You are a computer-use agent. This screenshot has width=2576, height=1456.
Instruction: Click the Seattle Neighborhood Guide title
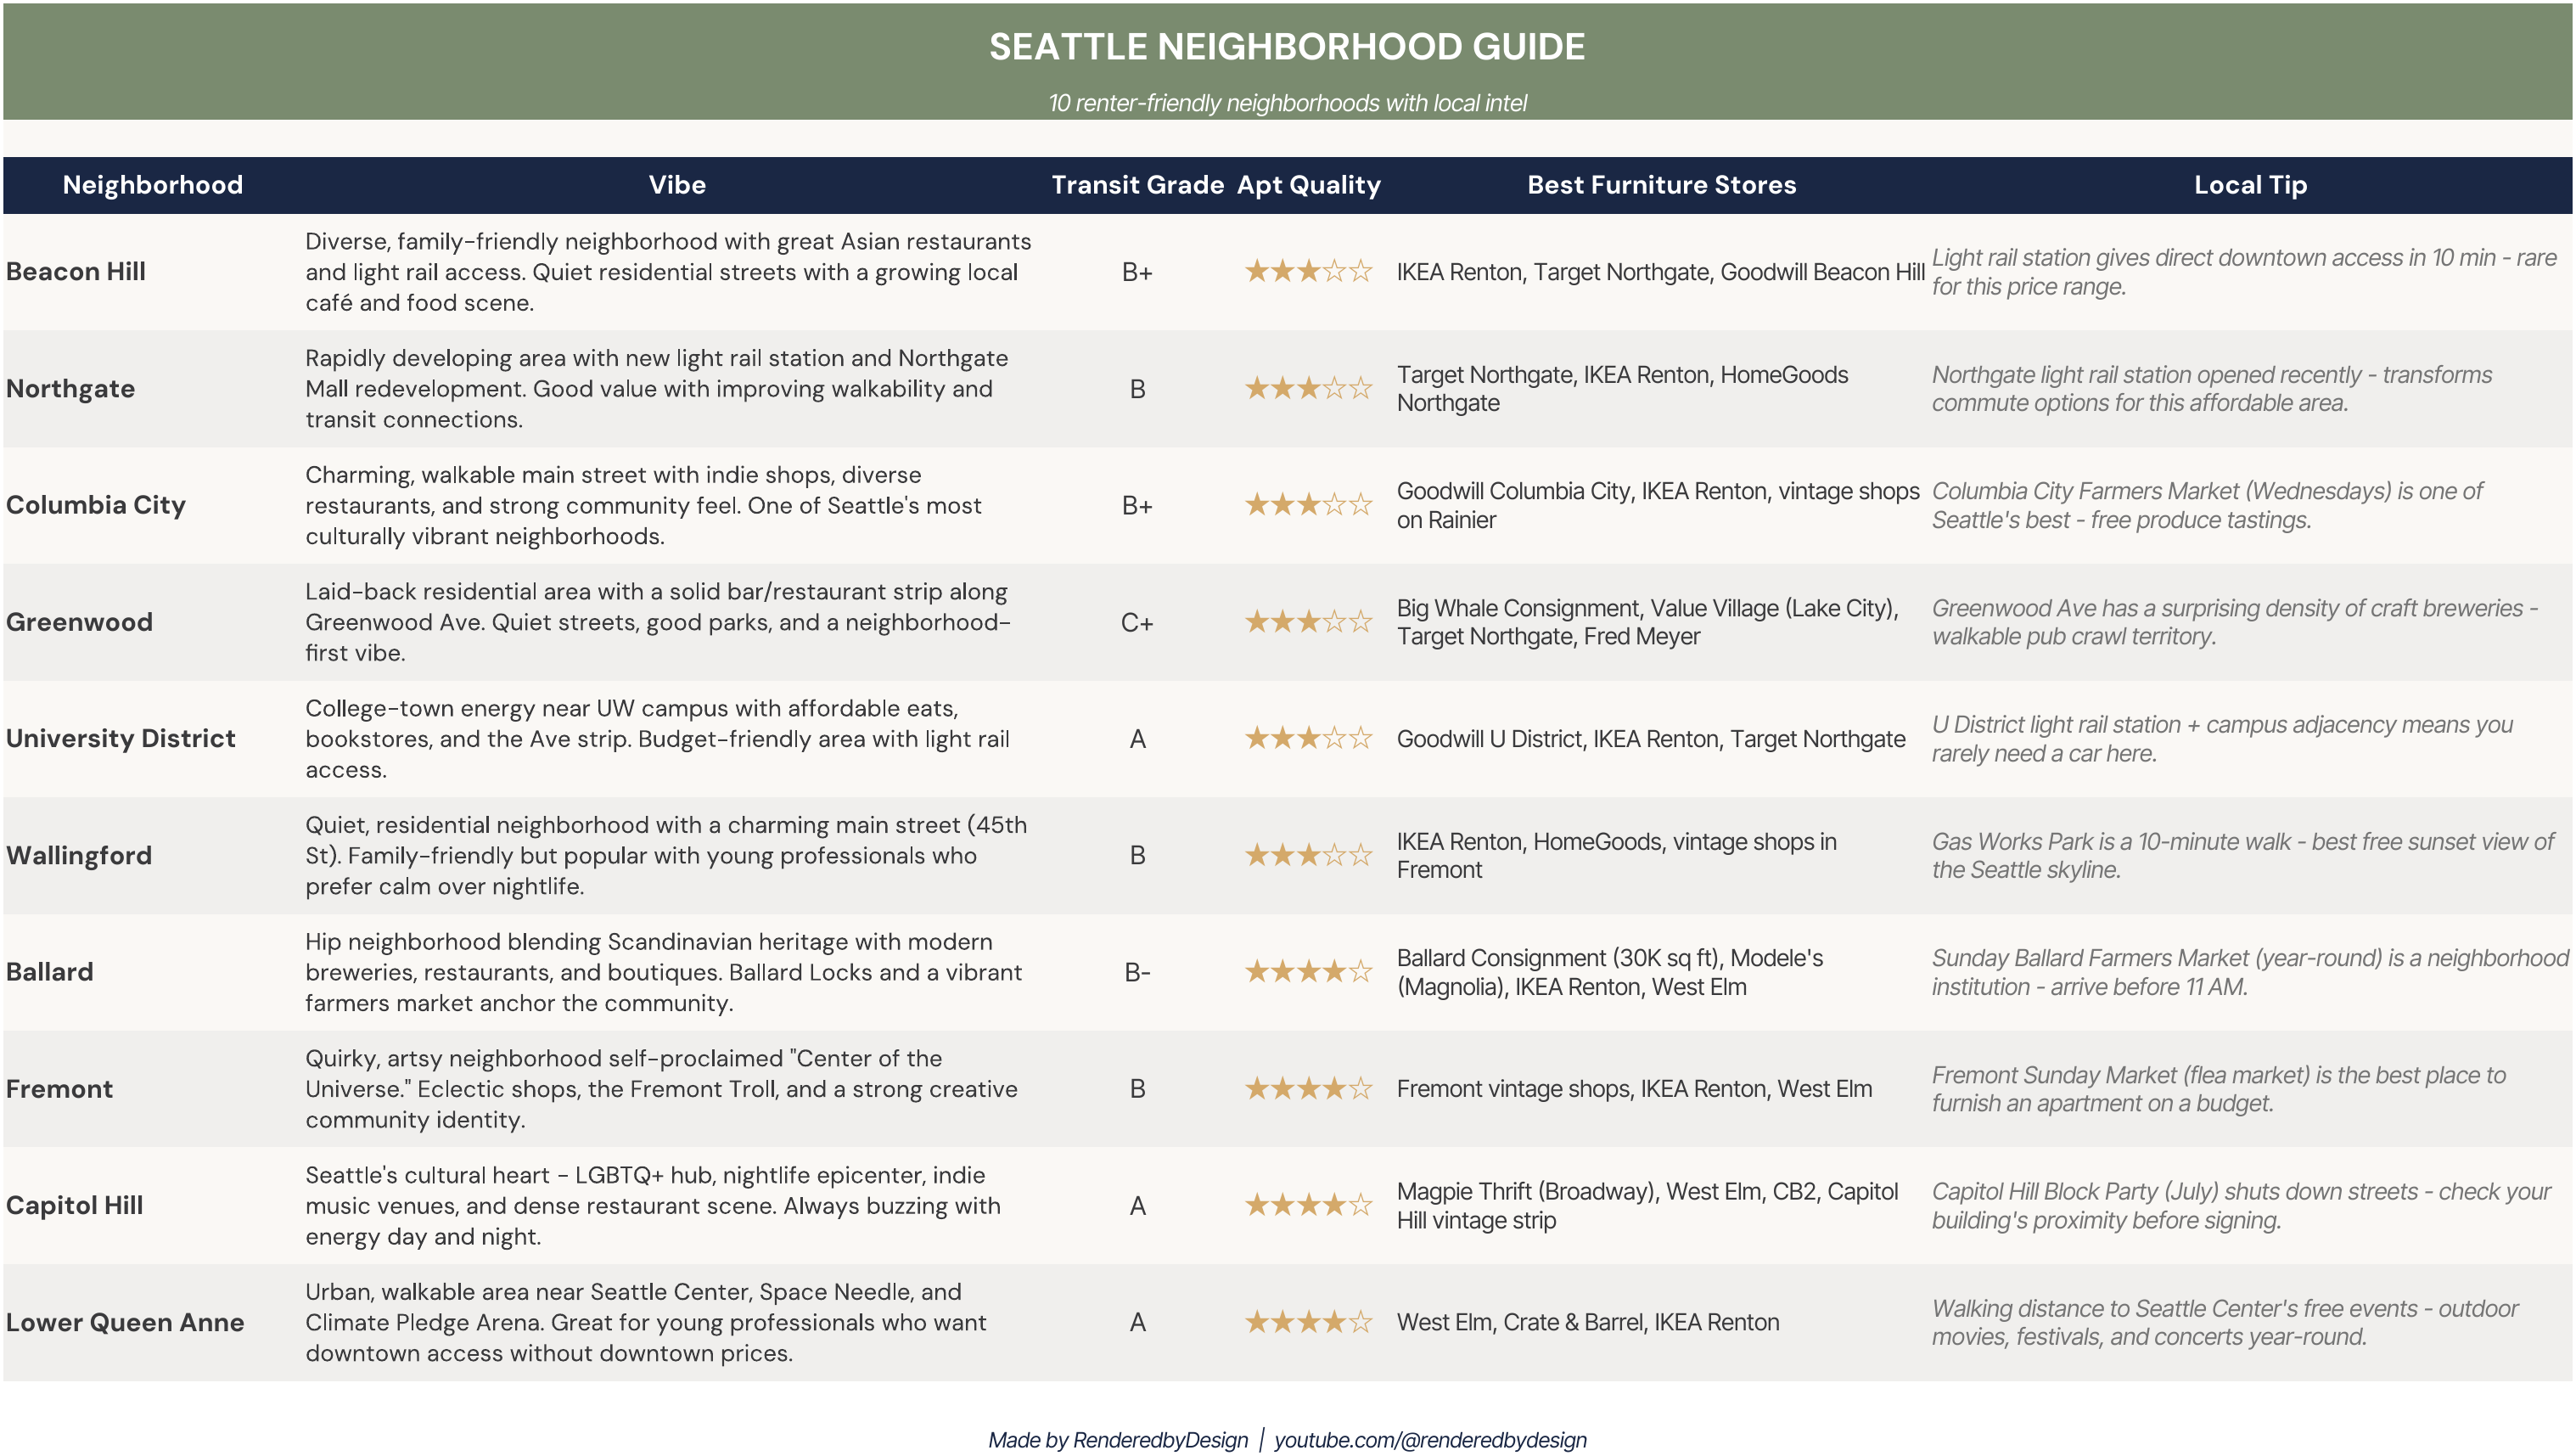pos(1287,47)
